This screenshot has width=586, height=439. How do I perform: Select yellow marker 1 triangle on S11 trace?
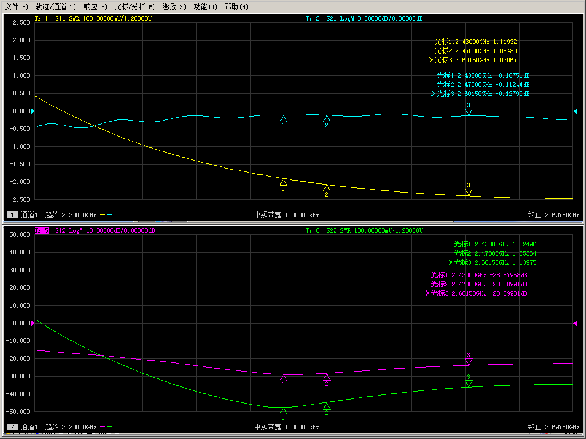click(283, 182)
